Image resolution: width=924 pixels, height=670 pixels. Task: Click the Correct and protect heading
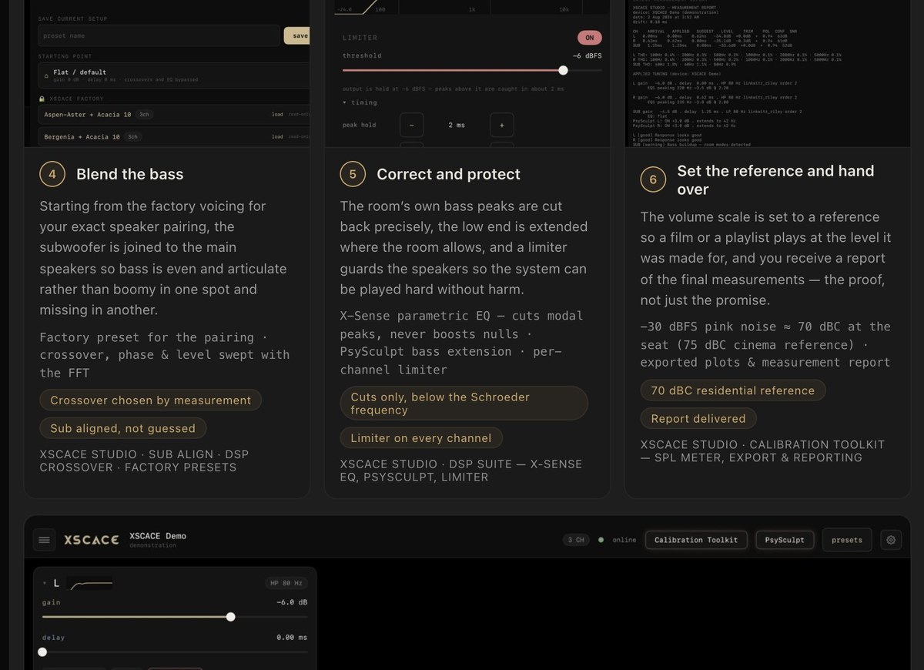click(x=449, y=174)
